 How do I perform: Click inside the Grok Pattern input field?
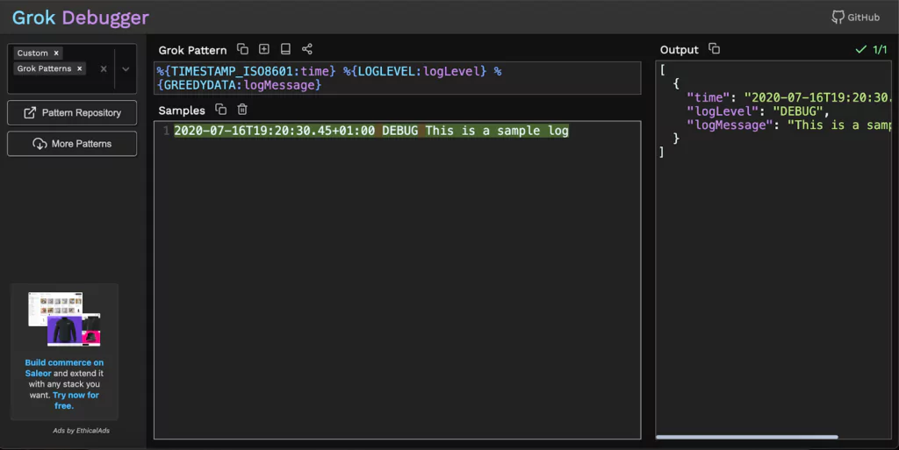point(398,78)
